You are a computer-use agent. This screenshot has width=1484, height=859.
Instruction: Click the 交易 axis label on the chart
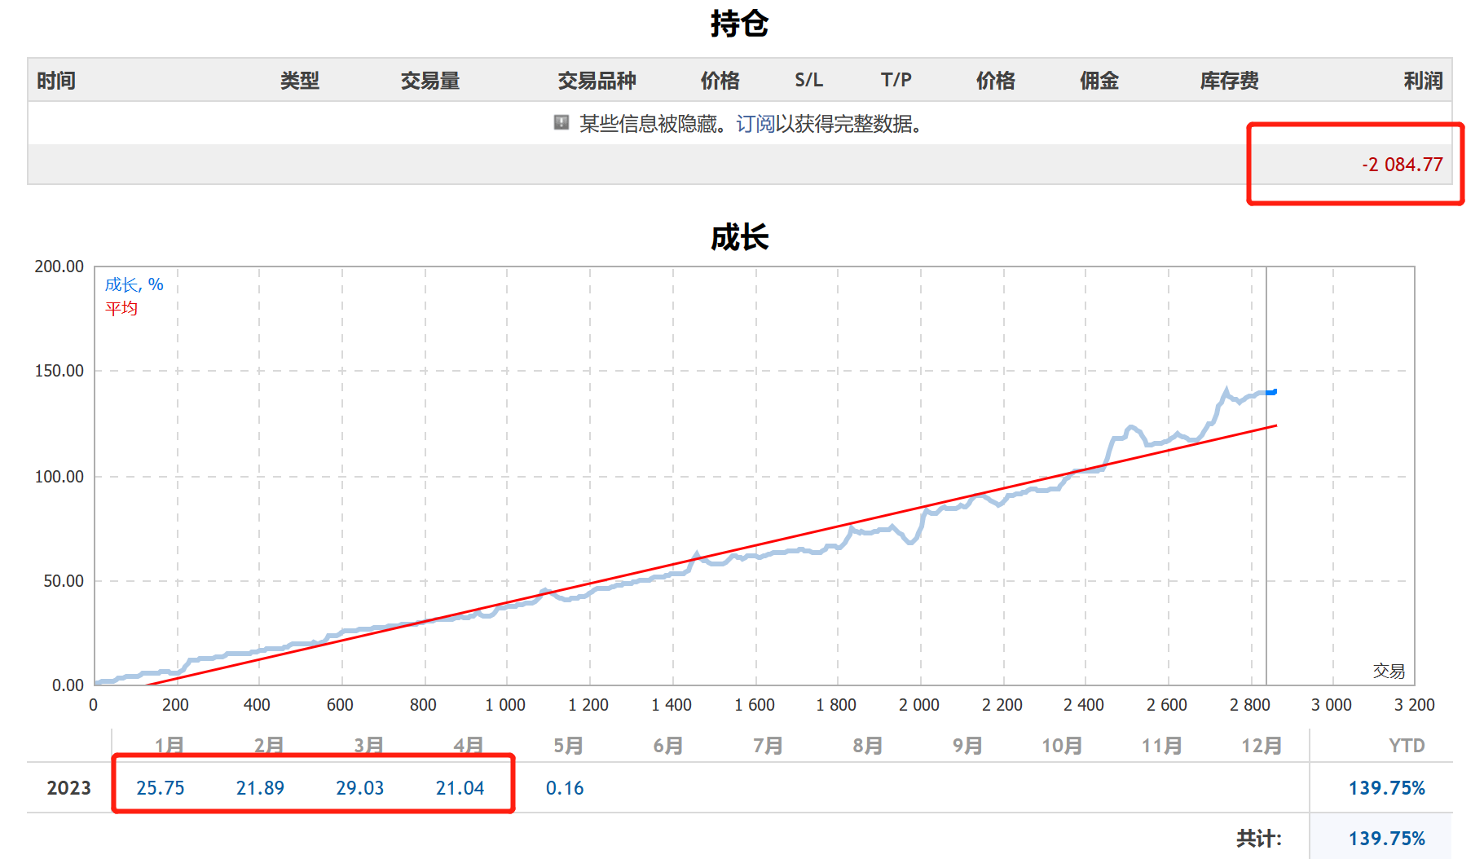(1389, 672)
